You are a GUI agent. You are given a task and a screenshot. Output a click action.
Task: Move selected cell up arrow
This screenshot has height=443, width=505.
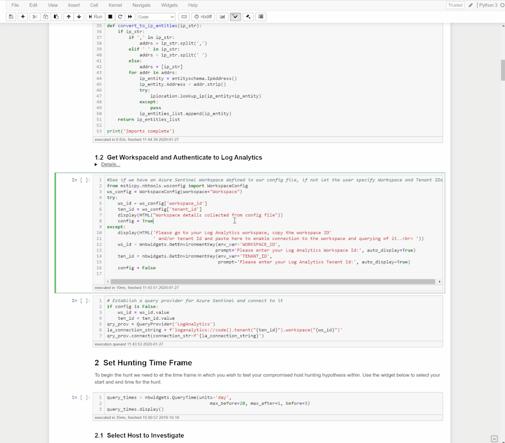(69, 17)
